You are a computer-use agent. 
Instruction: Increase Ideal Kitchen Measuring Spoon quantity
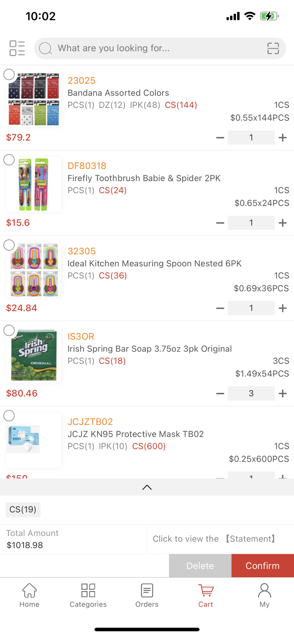pos(283,308)
